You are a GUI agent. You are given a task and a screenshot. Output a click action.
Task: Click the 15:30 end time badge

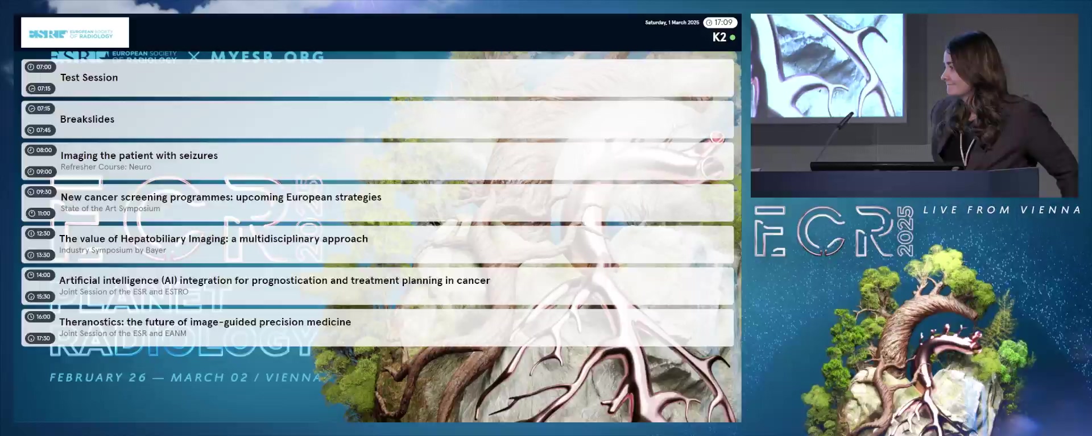pyautogui.click(x=39, y=296)
